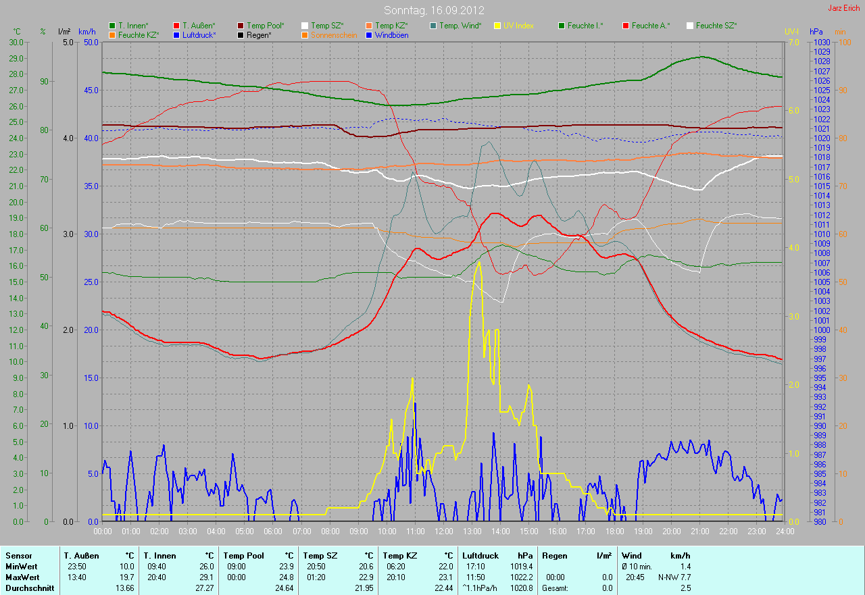Select the 'Temp SZ*' legend label
The width and height of the screenshot is (865, 595).
point(327,26)
